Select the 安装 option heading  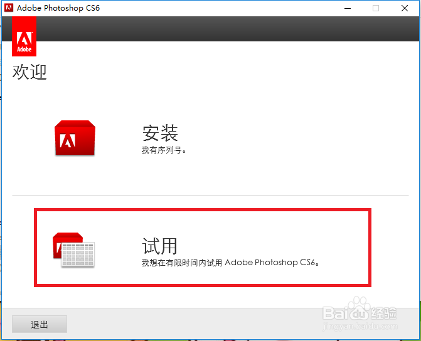coord(160,133)
